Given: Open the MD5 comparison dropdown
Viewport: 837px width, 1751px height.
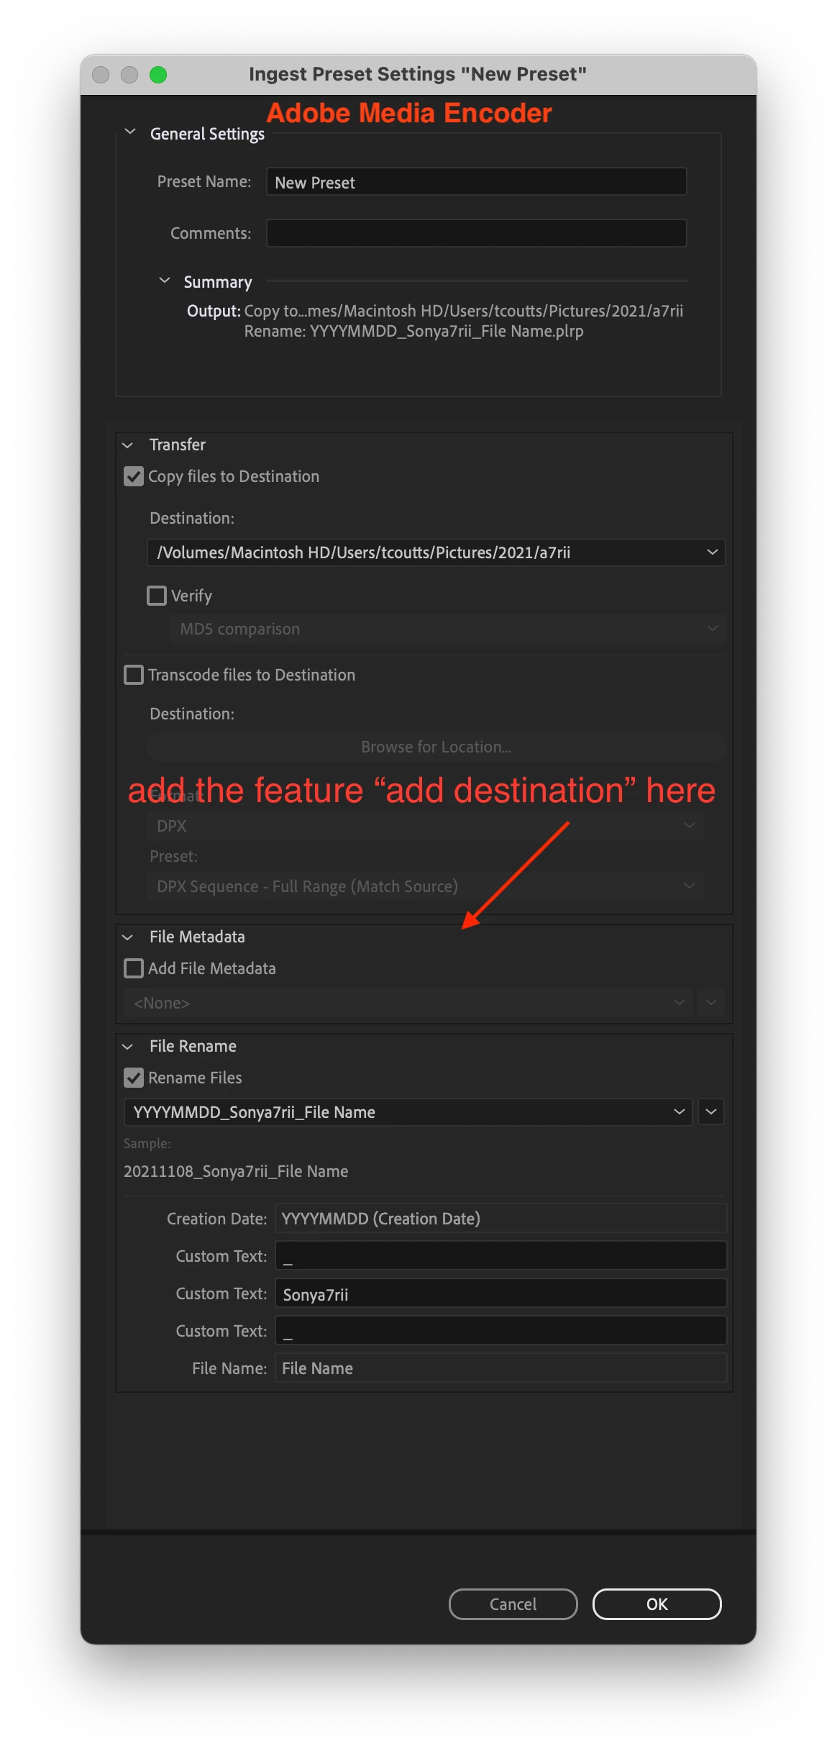Looking at the screenshot, I should 447,629.
